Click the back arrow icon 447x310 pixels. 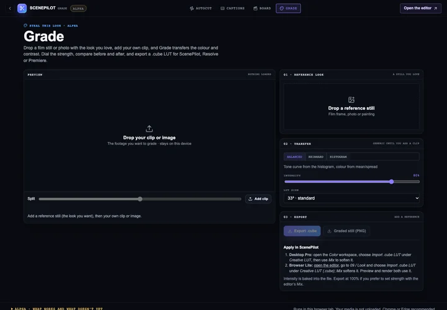point(10,8)
